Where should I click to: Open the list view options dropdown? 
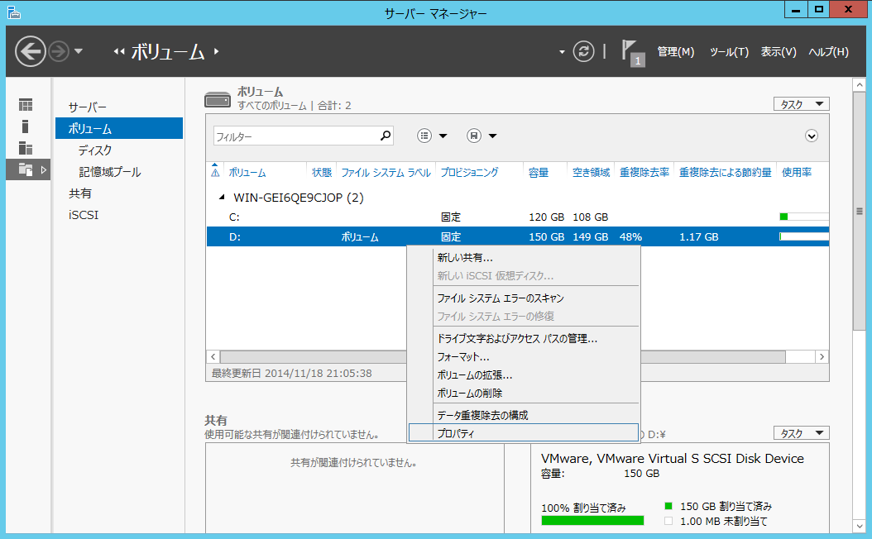(x=432, y=136)
